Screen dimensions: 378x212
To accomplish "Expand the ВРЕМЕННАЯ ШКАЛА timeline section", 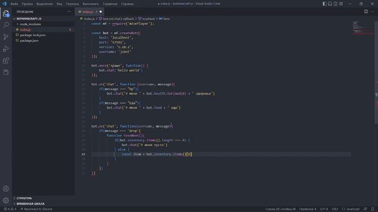I will [43, 204].
